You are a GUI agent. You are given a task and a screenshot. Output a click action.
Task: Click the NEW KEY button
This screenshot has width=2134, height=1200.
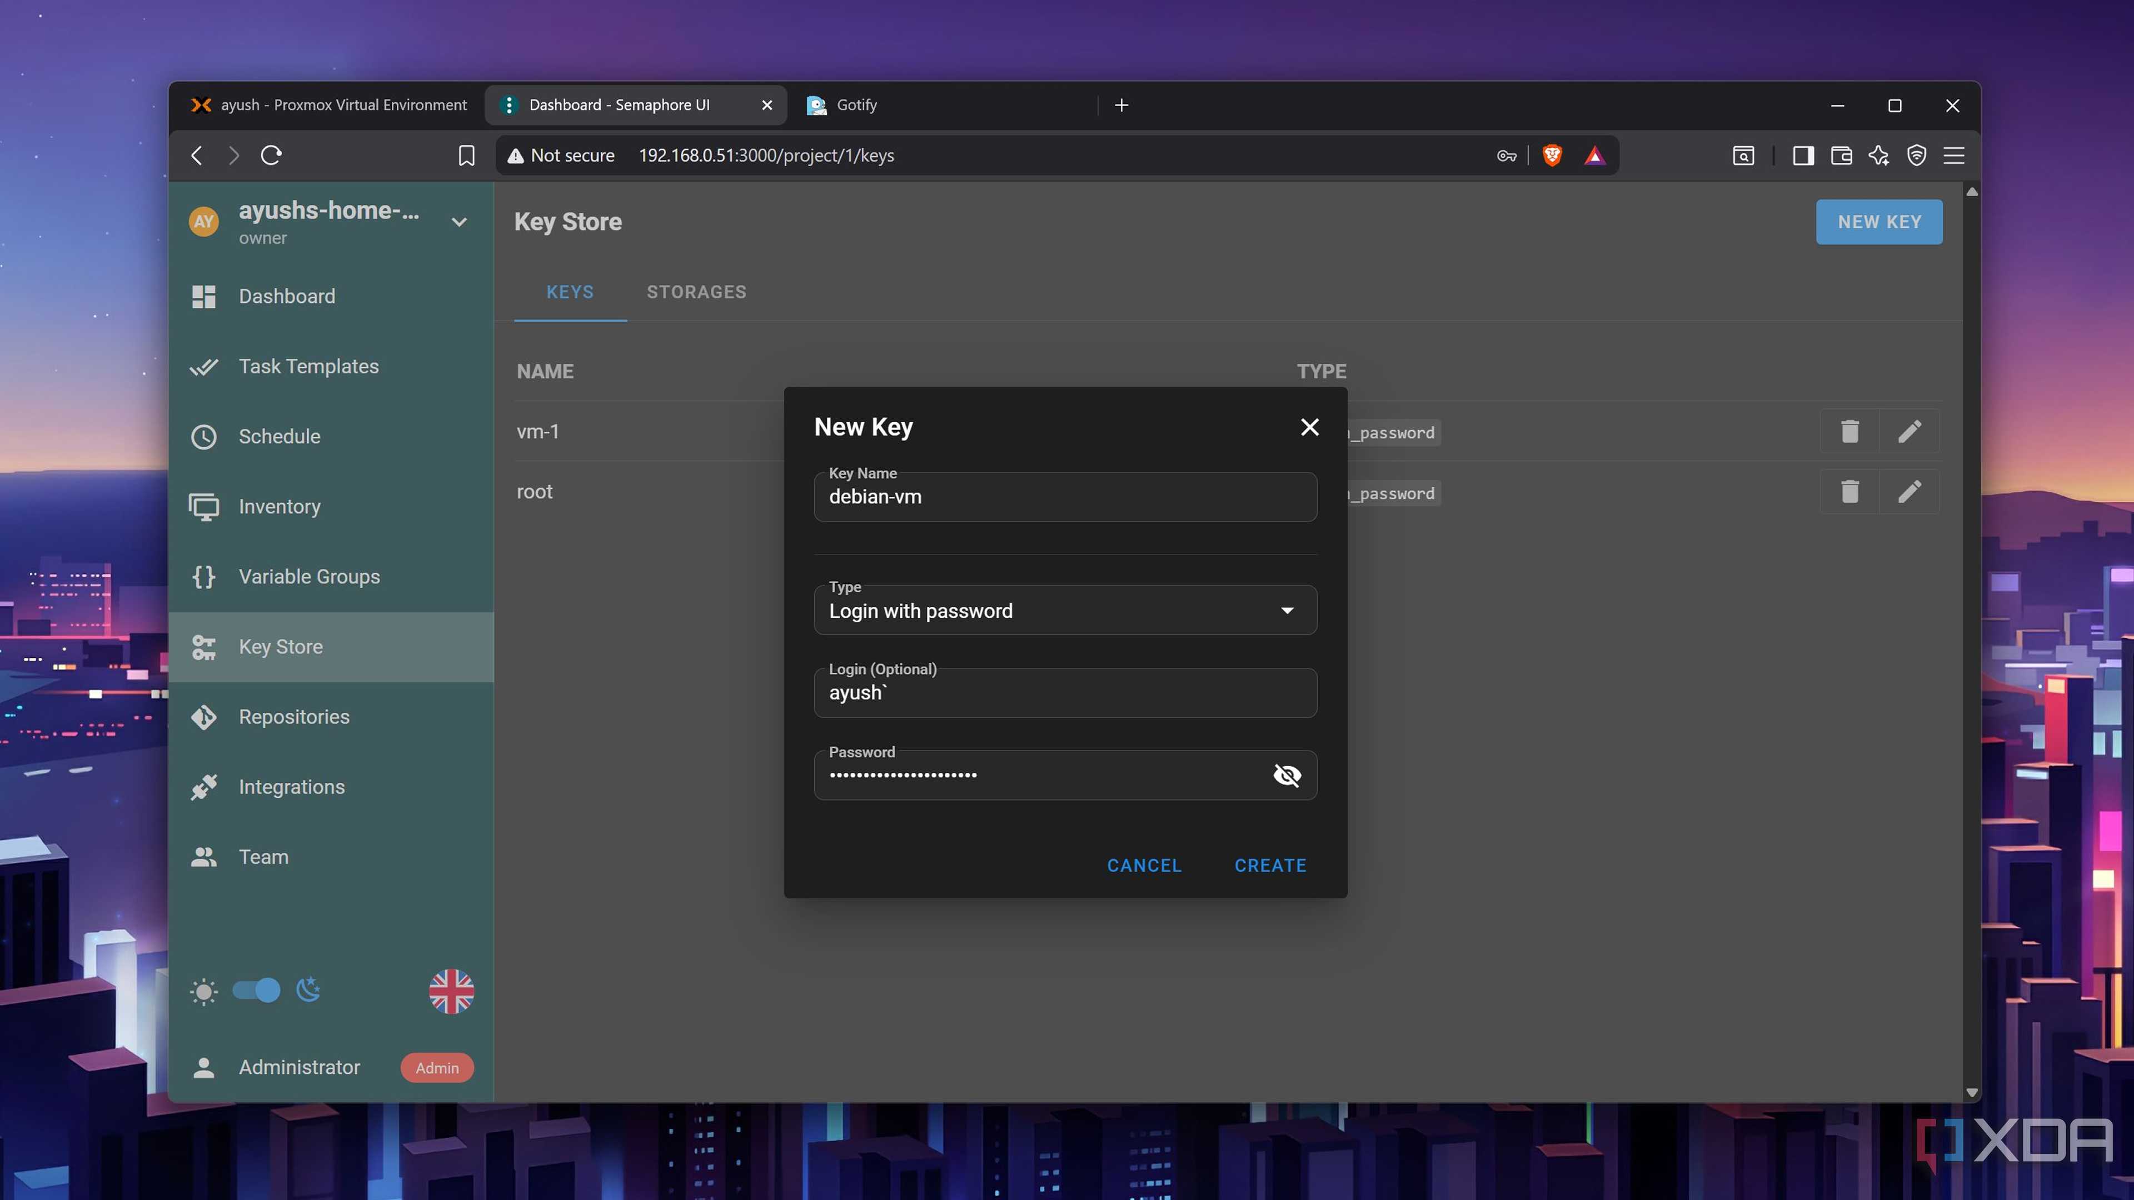pyautogui.click(x=1879, y=222)
